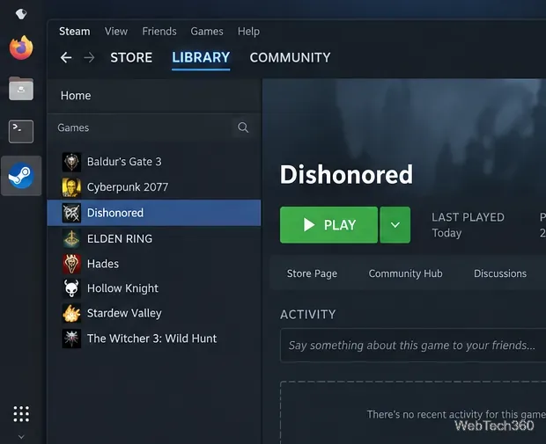The image size is (546, 444).
Task: Open the Games menu
Action: 207,32
